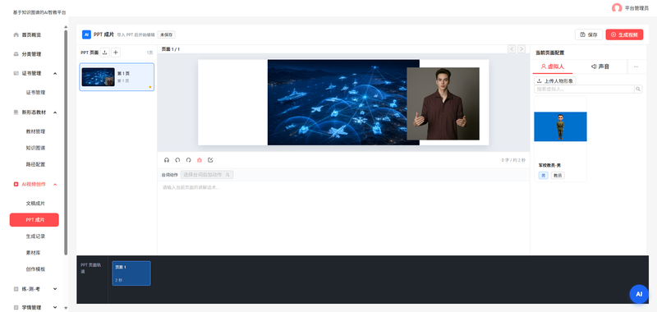The image size is (657, 312).
Task: Click the red delete icon in the script toolbar
Action: click(200, 160)
